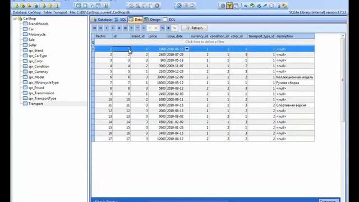Select the spr_TransportType table
This screenshot has width=359, height=202.
click(x=42, y=99)
